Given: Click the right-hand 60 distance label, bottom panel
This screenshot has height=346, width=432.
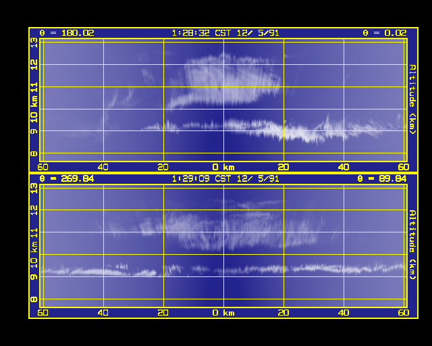Looking at the screenshot, I should pyautogui.click(x=404, y=313).
